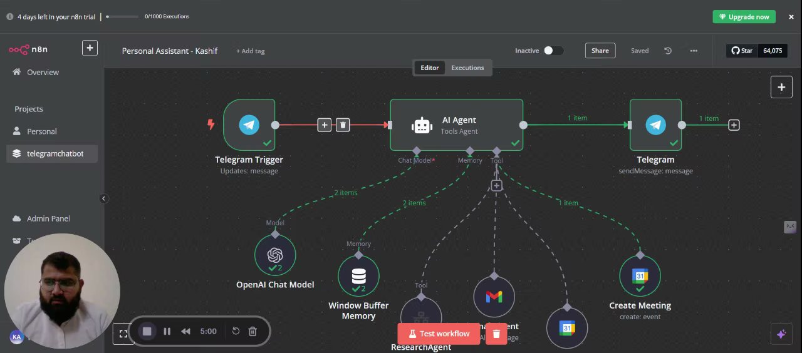Viewport: 802px width, 353px height.
Task: Select the AI Agent node
Action: (456, 125)
